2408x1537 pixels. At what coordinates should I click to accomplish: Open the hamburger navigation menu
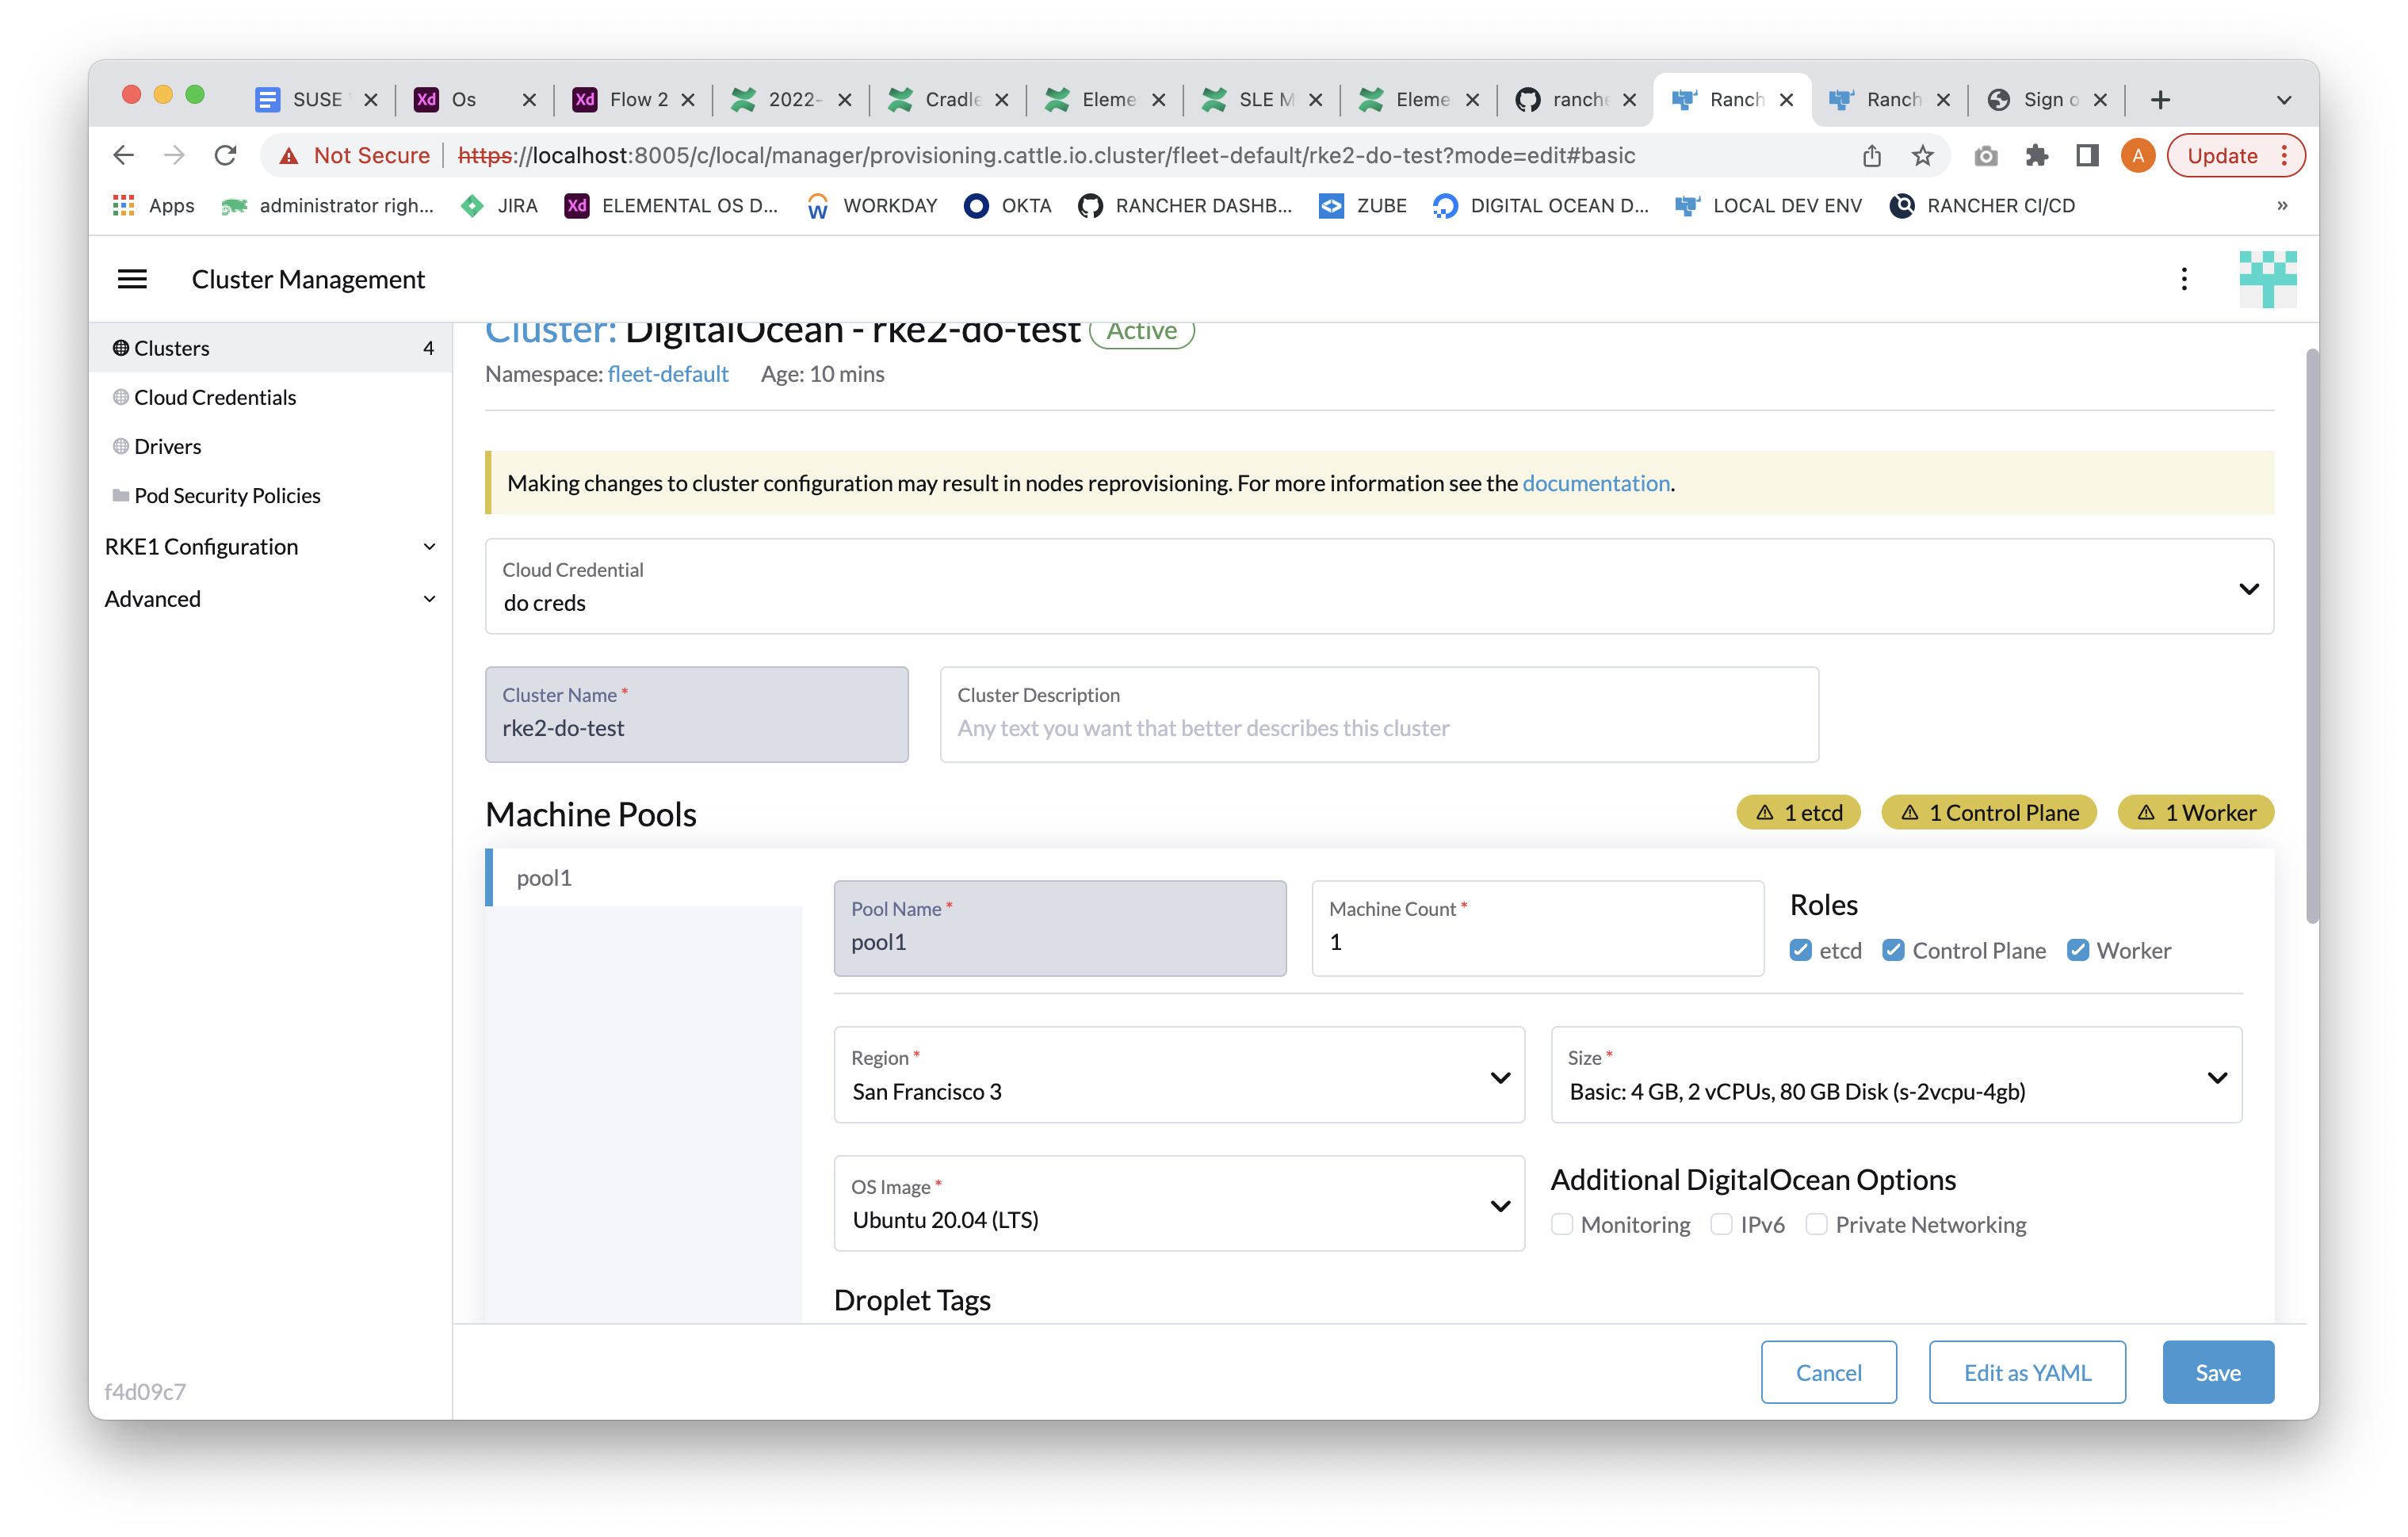pyautogui.click(x=132, y=279)
